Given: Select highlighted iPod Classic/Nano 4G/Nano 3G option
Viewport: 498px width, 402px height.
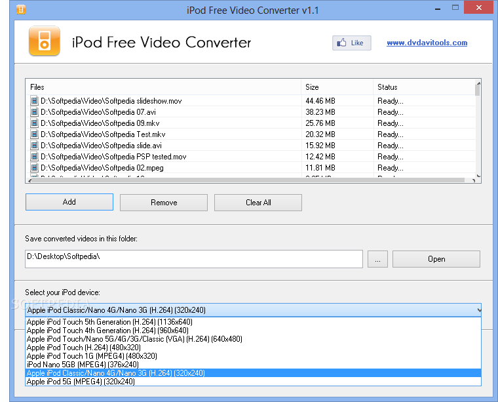Looking at the screenshot, I should 253,373.
